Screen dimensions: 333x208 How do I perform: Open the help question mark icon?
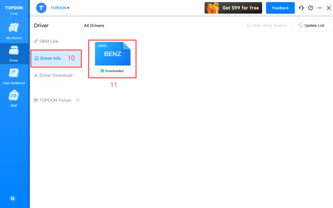coord(311,8)
